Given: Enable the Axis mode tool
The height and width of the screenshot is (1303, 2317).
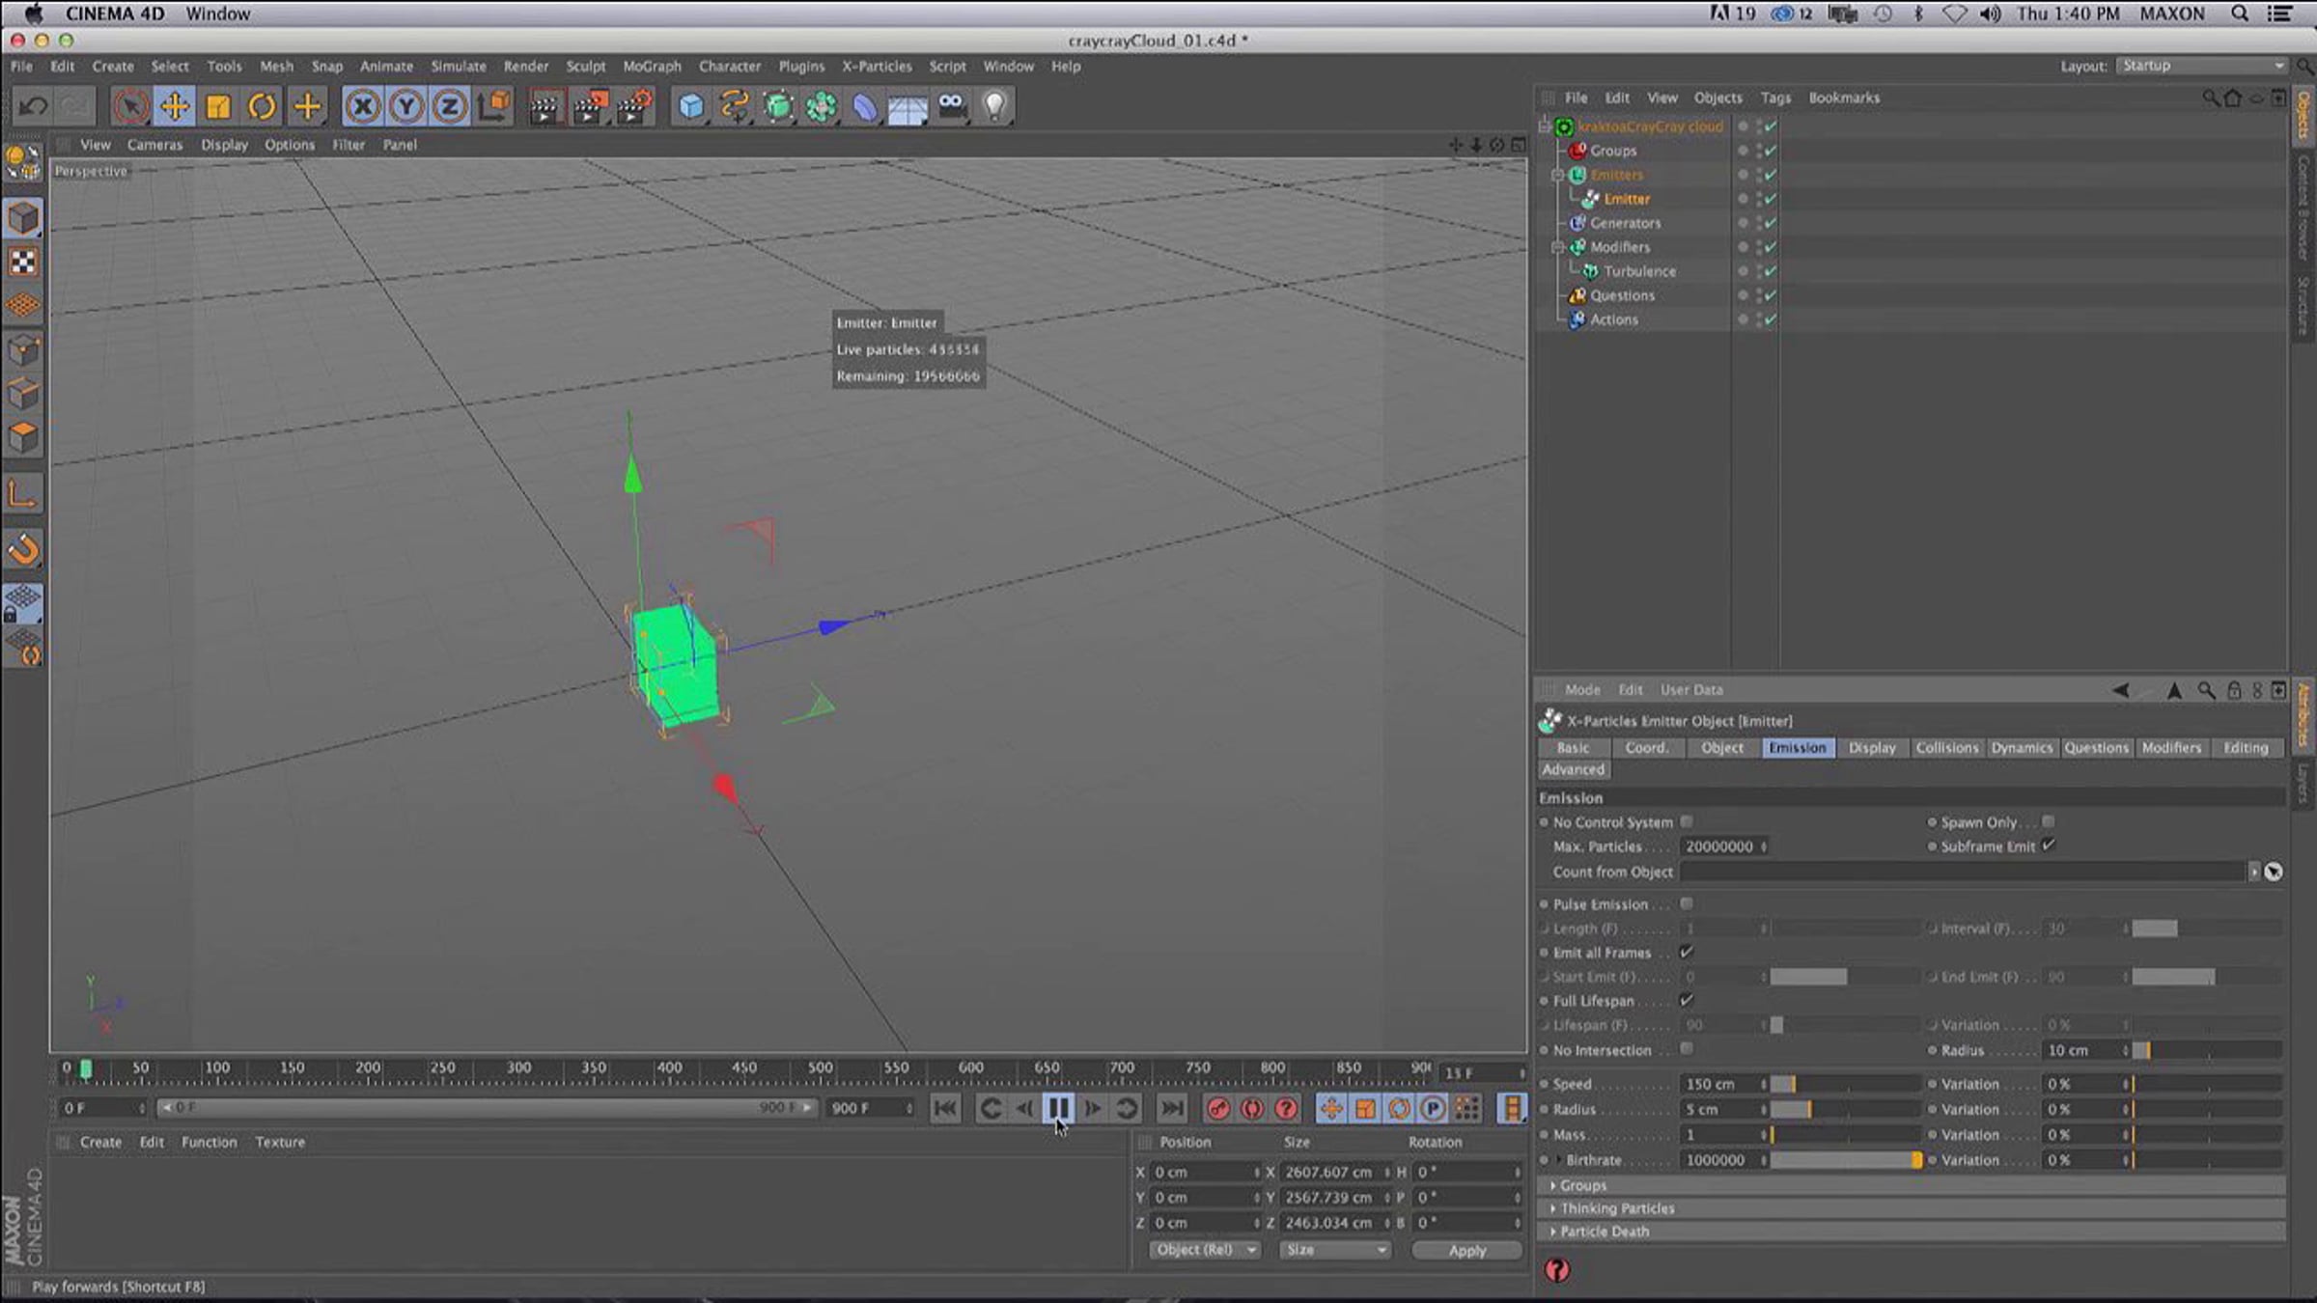Looking at the screenshot, I should [23, 495].
